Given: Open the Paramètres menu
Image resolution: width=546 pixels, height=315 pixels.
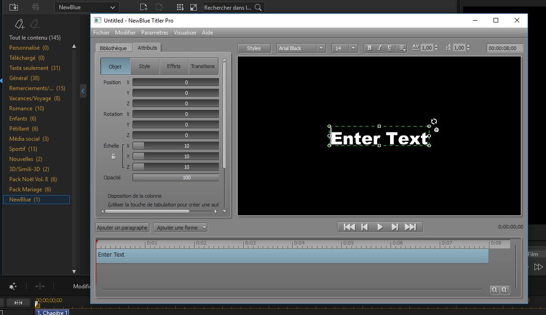Looking at the screenshot, I should click(x=155, y=33).
